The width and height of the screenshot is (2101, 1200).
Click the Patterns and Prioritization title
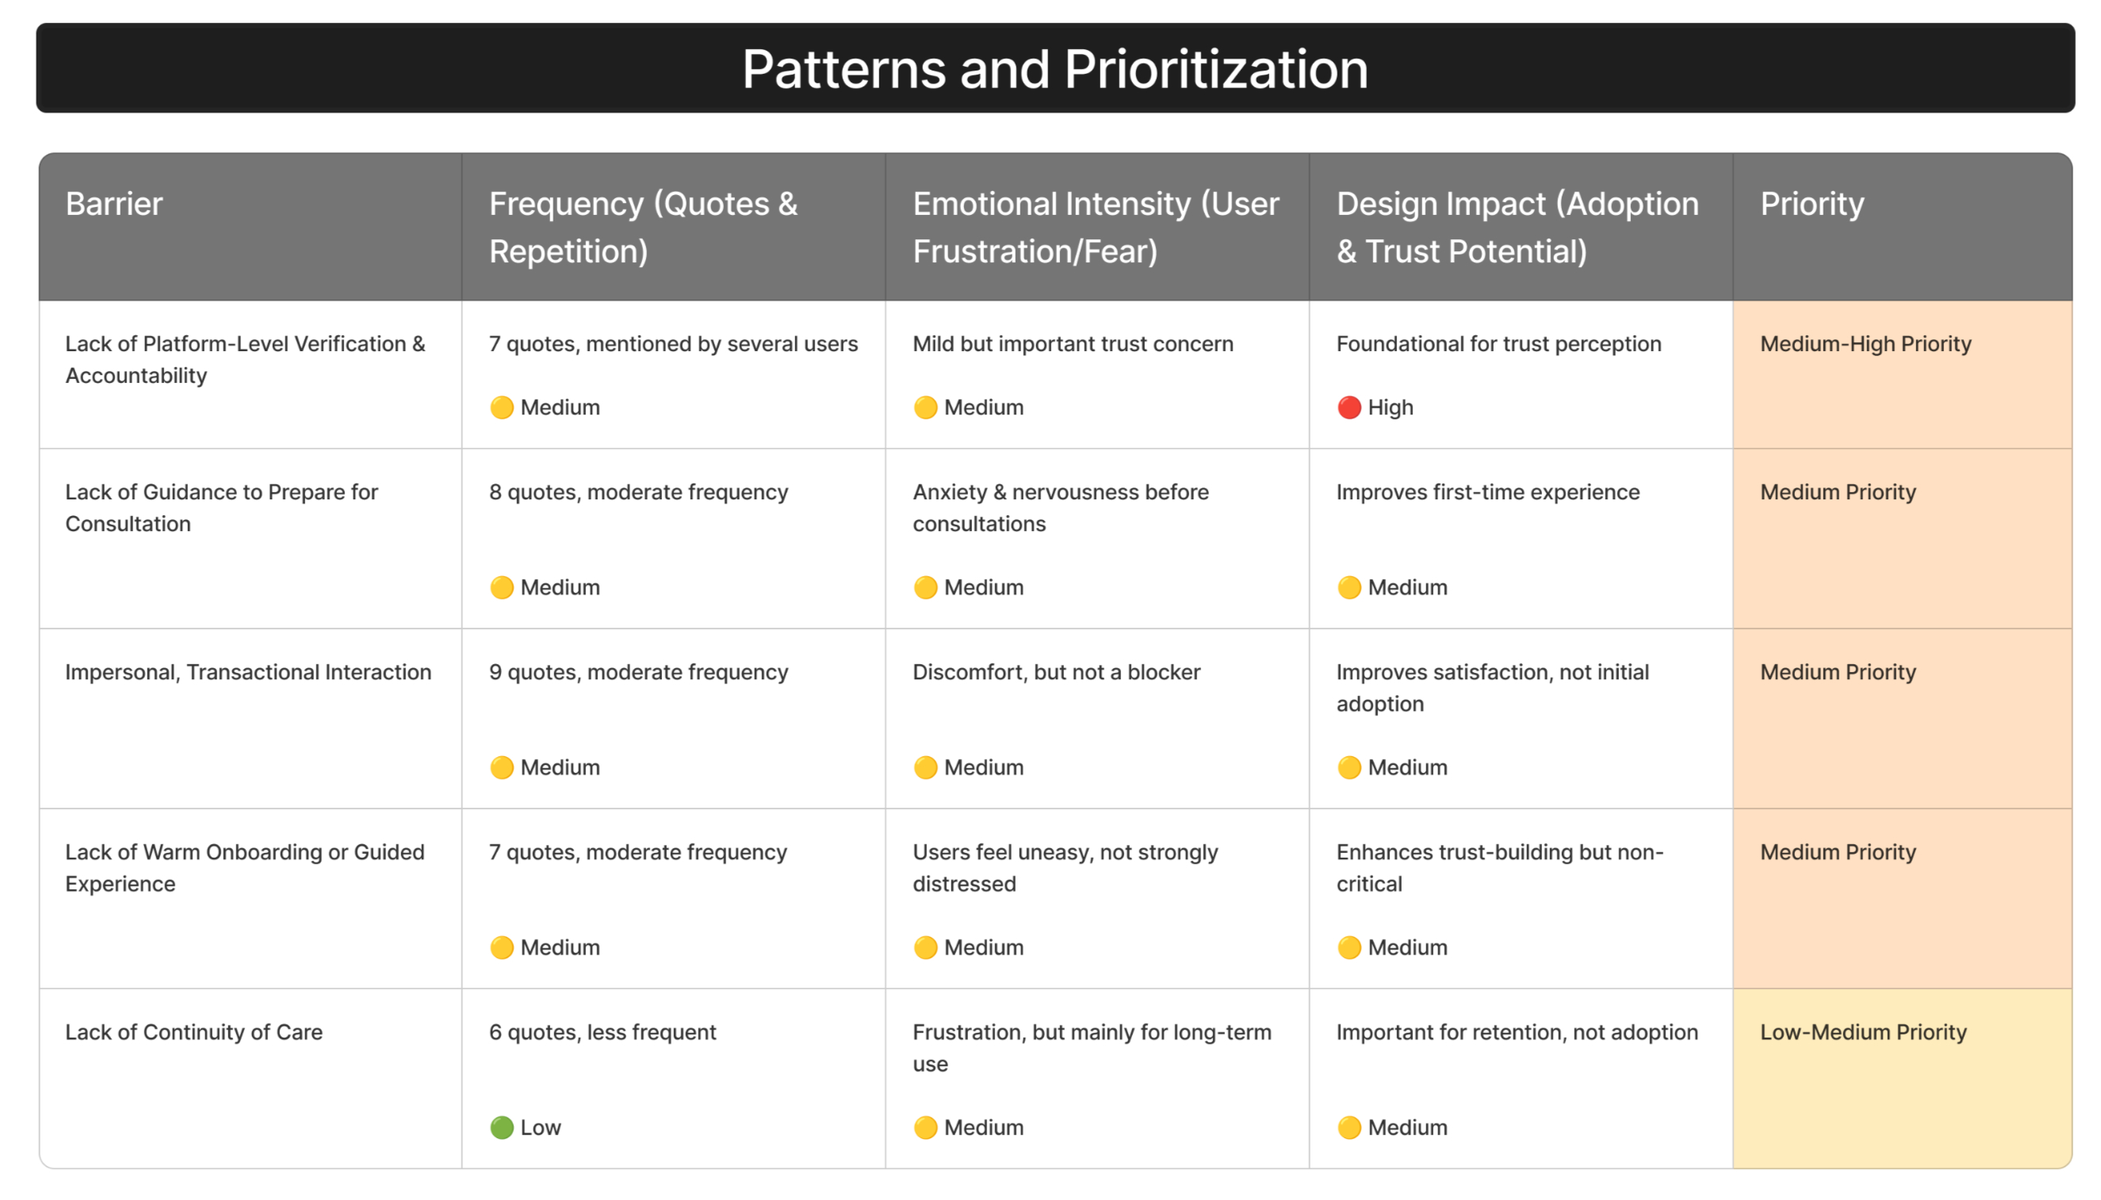point(1054,68)
